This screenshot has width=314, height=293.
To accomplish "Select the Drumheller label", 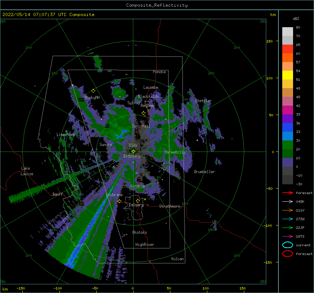I will [204, 172].
